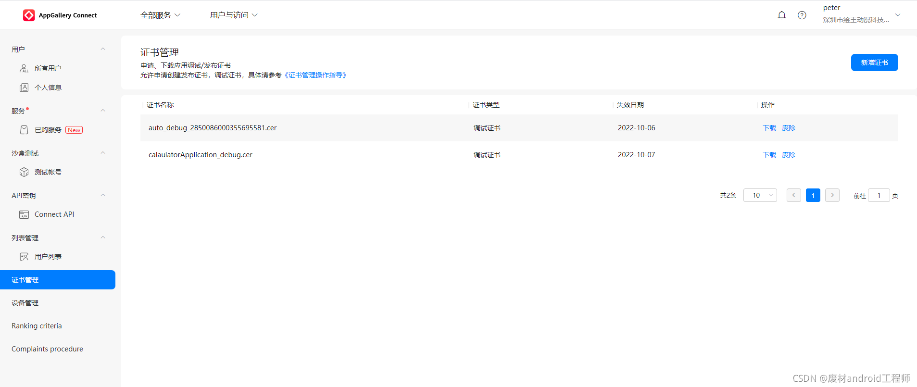Click the calaulatorApplication_debug.cer name
The width and height of the screenshot is (917, 387).
[x=201, y=155]
